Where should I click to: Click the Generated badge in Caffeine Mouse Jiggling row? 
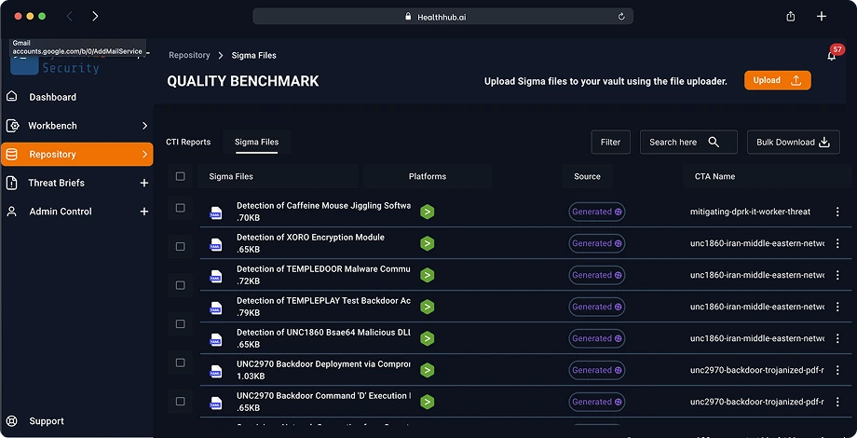tap(597, 212)
